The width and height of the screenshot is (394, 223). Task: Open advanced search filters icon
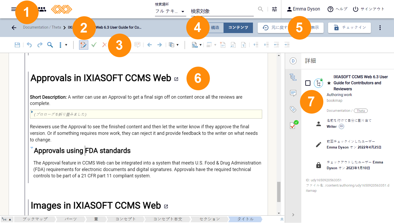click(274, 9)
